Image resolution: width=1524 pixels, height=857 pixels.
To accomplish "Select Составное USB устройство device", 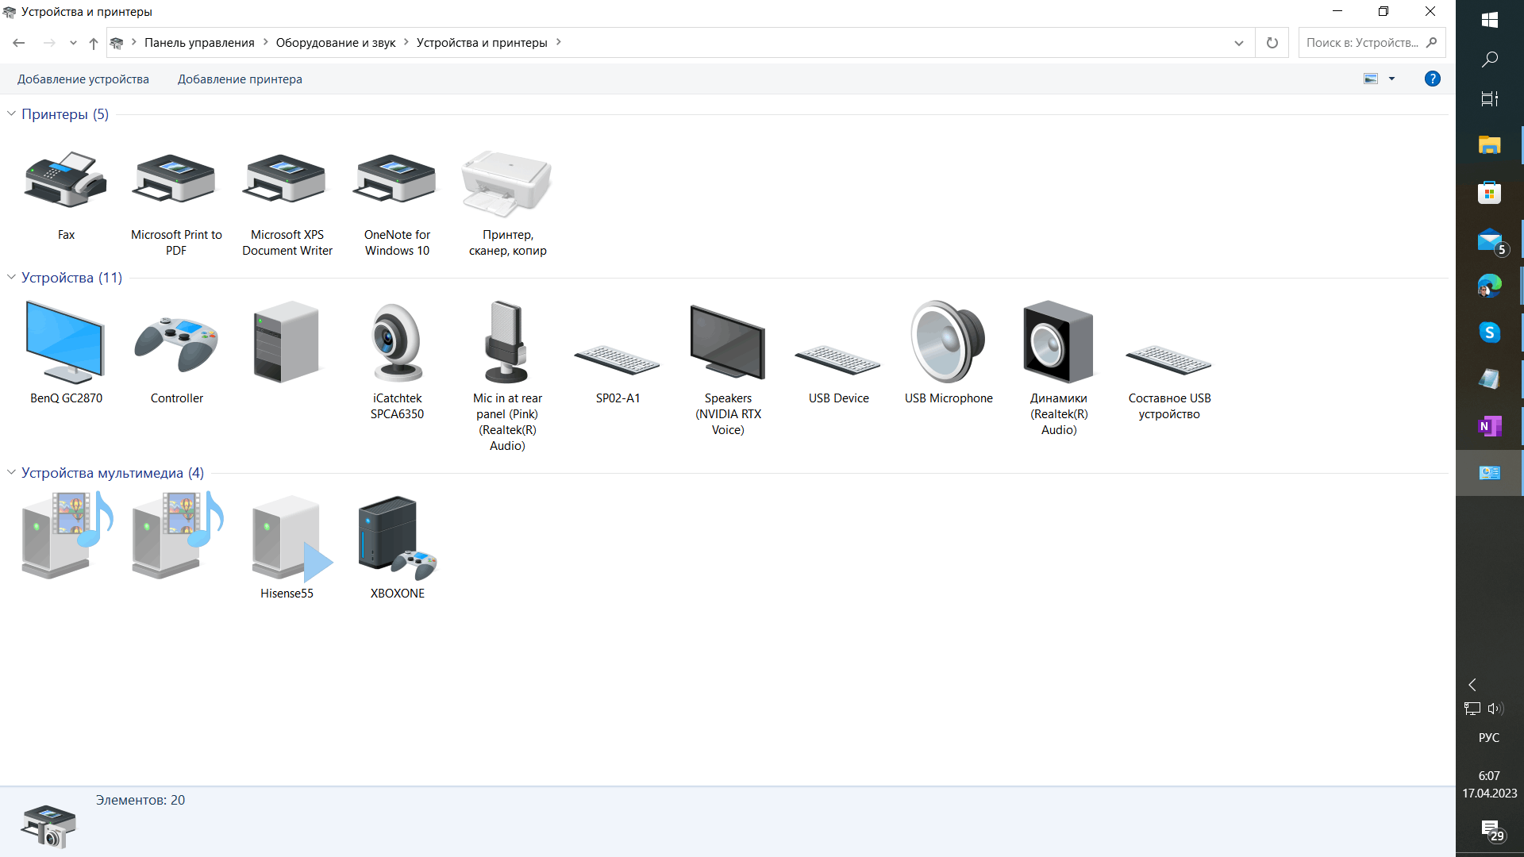I will 1169,360.
